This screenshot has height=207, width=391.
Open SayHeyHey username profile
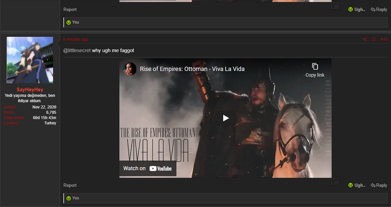coord(30,89)
